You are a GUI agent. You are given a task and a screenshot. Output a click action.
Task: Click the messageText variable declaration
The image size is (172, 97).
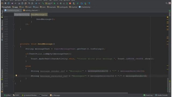pos(42,49)
